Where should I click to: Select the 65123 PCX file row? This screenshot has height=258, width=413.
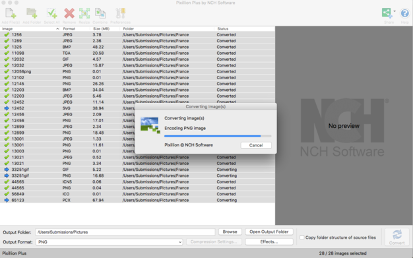pos(137,200)
